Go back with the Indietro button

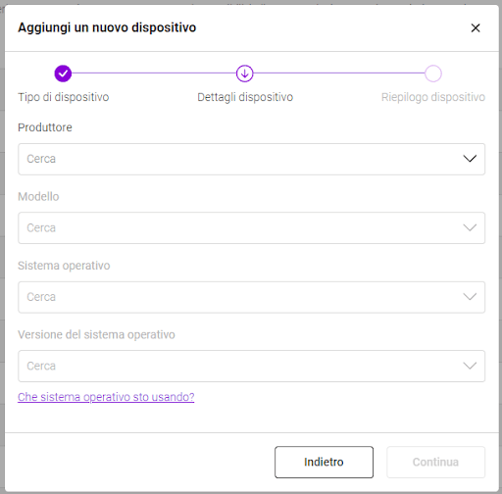324,462
